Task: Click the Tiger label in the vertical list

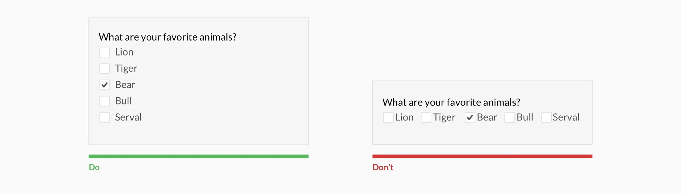Action: (126, 68)
